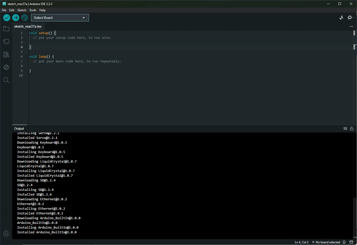Open the editor tab more-options ellipsis
The height and width of the screenshot is (245, 357).
coord(351,26)
